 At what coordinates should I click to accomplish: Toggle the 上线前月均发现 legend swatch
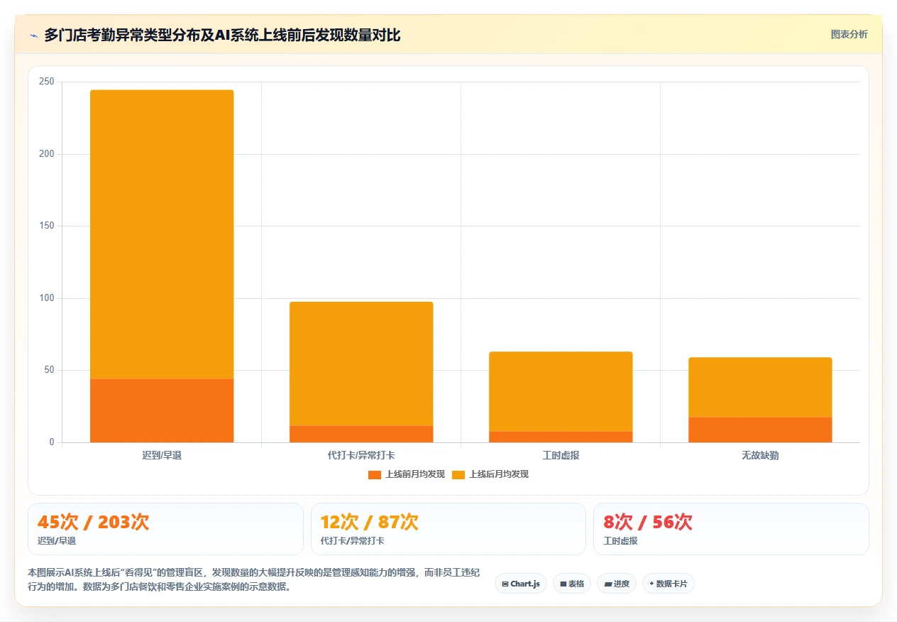coord(375,474)
